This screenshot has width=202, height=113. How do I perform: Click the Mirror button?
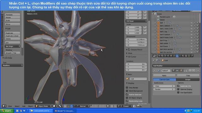tap(13, 24)
